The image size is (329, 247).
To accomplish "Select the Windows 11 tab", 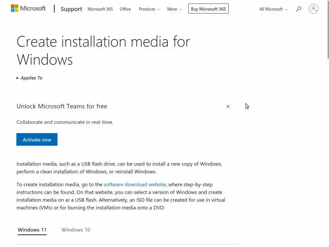I will 32,230.
